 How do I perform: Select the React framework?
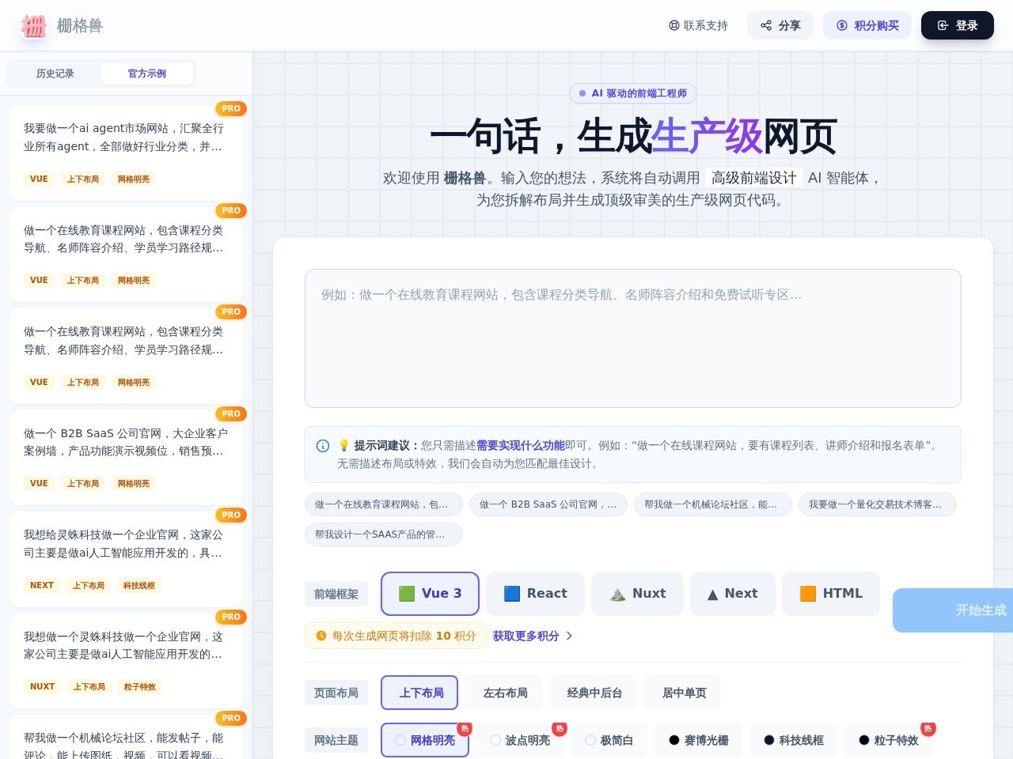pos(535,594)
